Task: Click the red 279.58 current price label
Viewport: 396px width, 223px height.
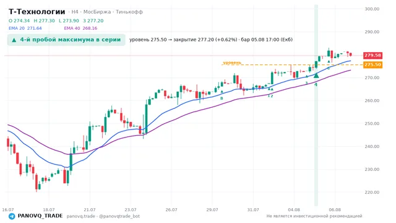Action: tap(372, 55)
